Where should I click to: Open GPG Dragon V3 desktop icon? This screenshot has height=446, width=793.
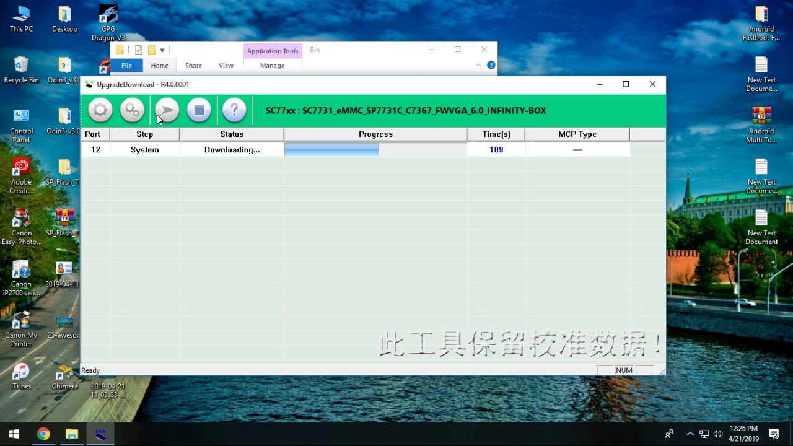pyautogui.click(x=108, y=24)
